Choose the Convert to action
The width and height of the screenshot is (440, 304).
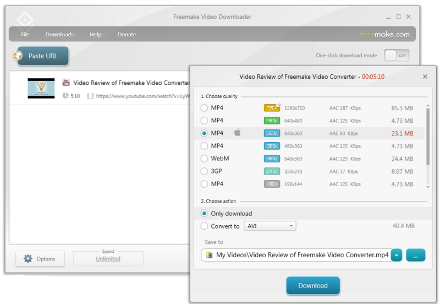(204, 226)
